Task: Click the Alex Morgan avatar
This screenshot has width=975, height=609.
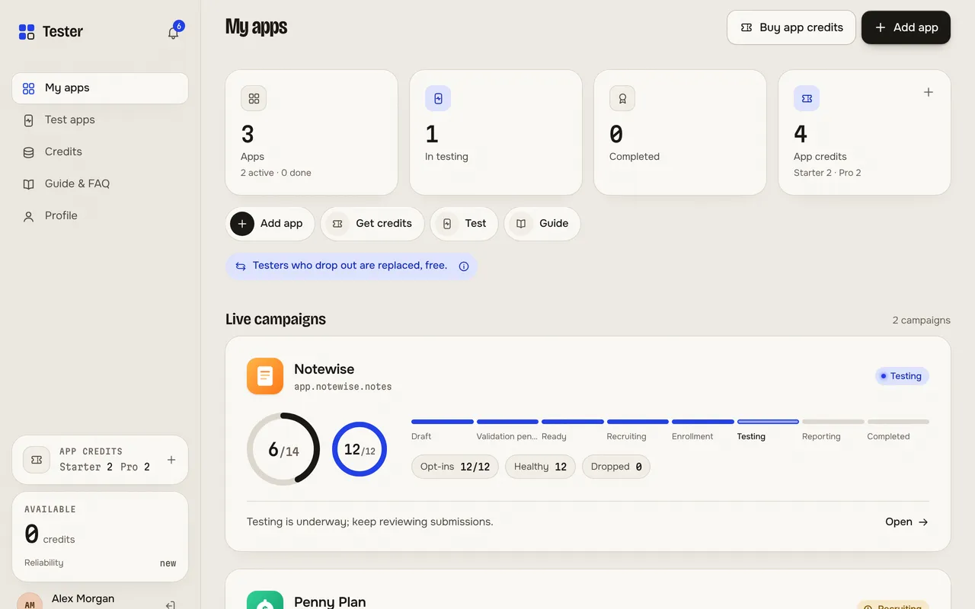Action: point(30,601)
